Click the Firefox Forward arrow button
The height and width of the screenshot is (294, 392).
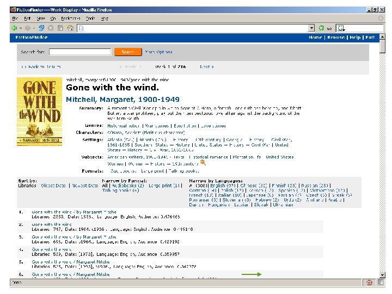[x=28, y=28]
